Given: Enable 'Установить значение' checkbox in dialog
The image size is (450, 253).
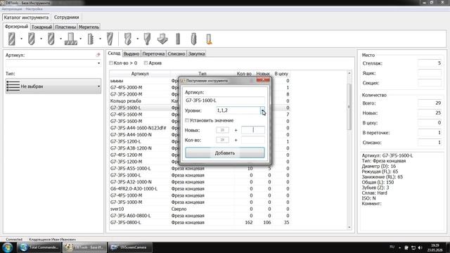Looking at the screenshot, I should [x=187, y=120].
